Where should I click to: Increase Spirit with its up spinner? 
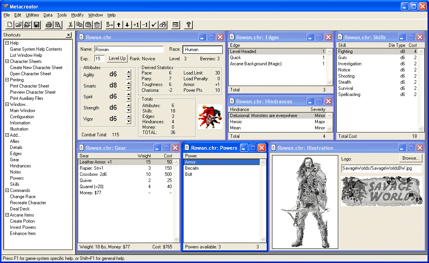coord(129,94)
